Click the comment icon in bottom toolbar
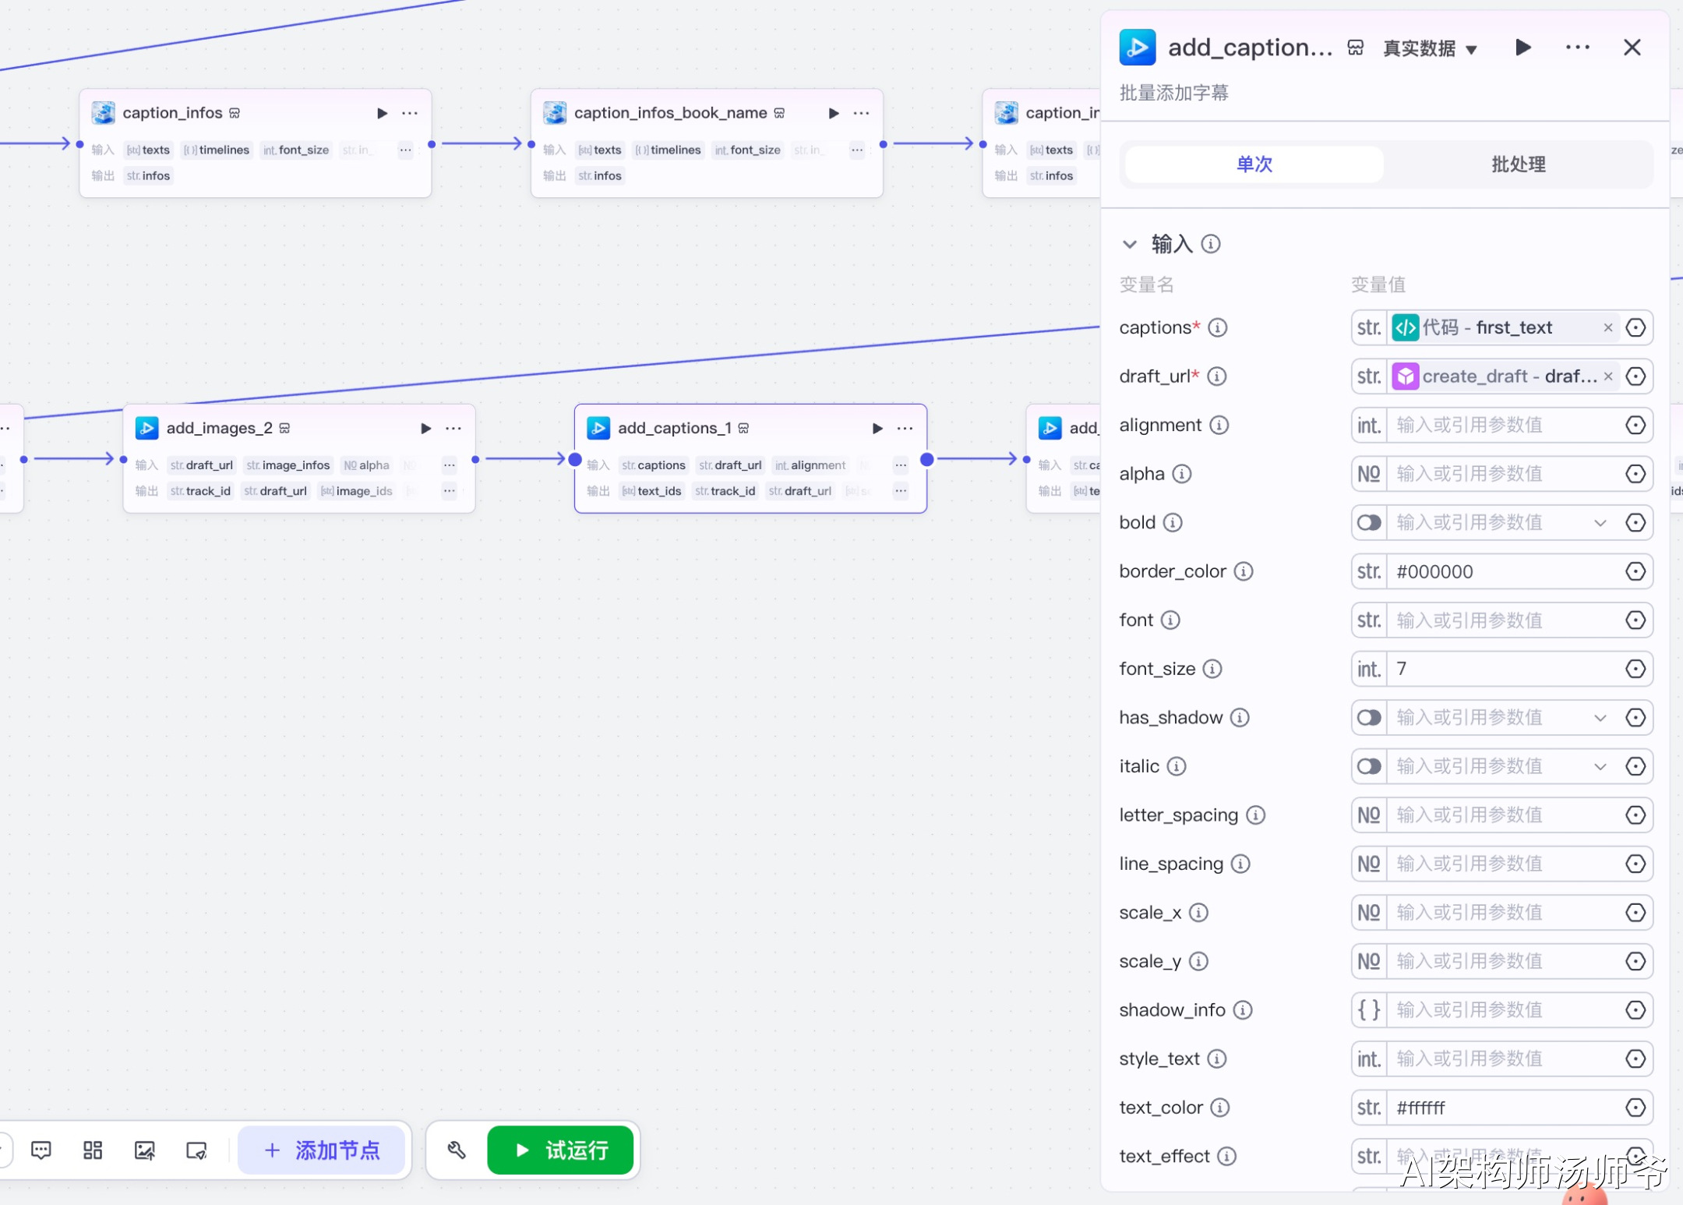 click(41, 1150)
